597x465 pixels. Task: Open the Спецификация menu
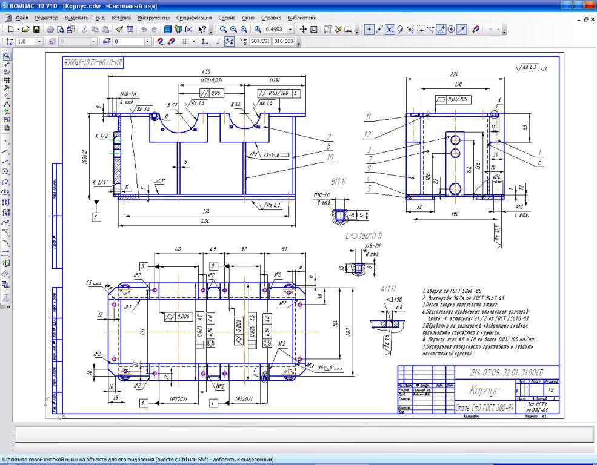click(x=194, y=18)
